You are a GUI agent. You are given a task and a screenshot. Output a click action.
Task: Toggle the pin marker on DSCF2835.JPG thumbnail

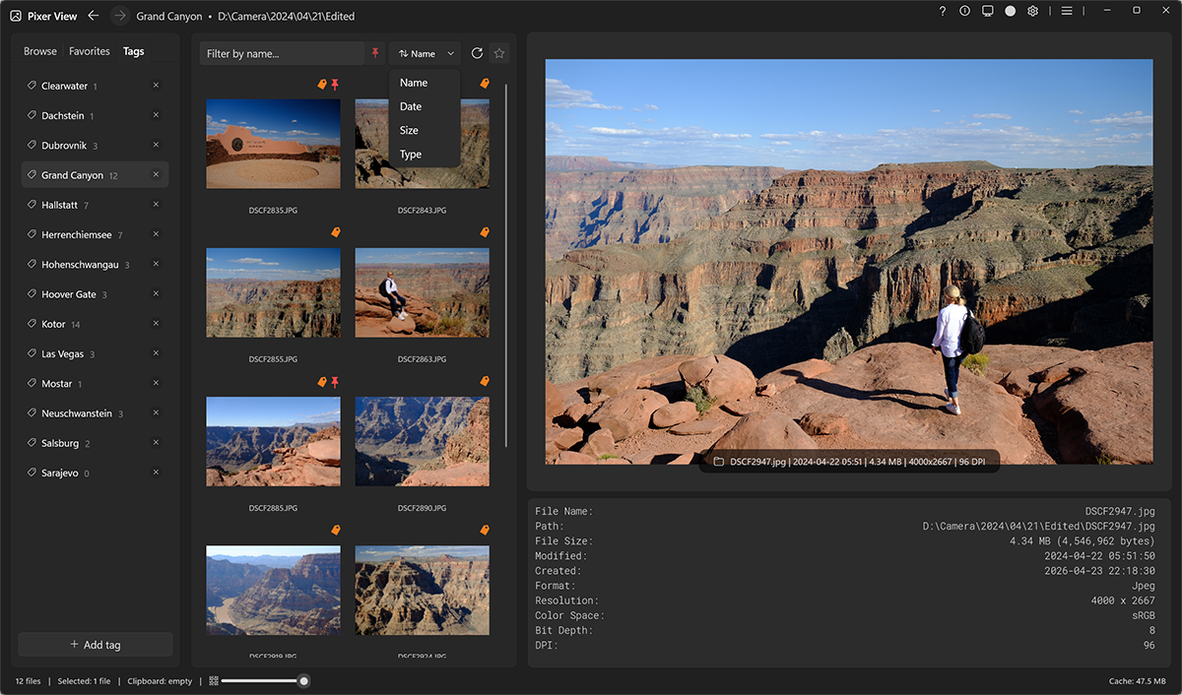(x=336, y=85)
